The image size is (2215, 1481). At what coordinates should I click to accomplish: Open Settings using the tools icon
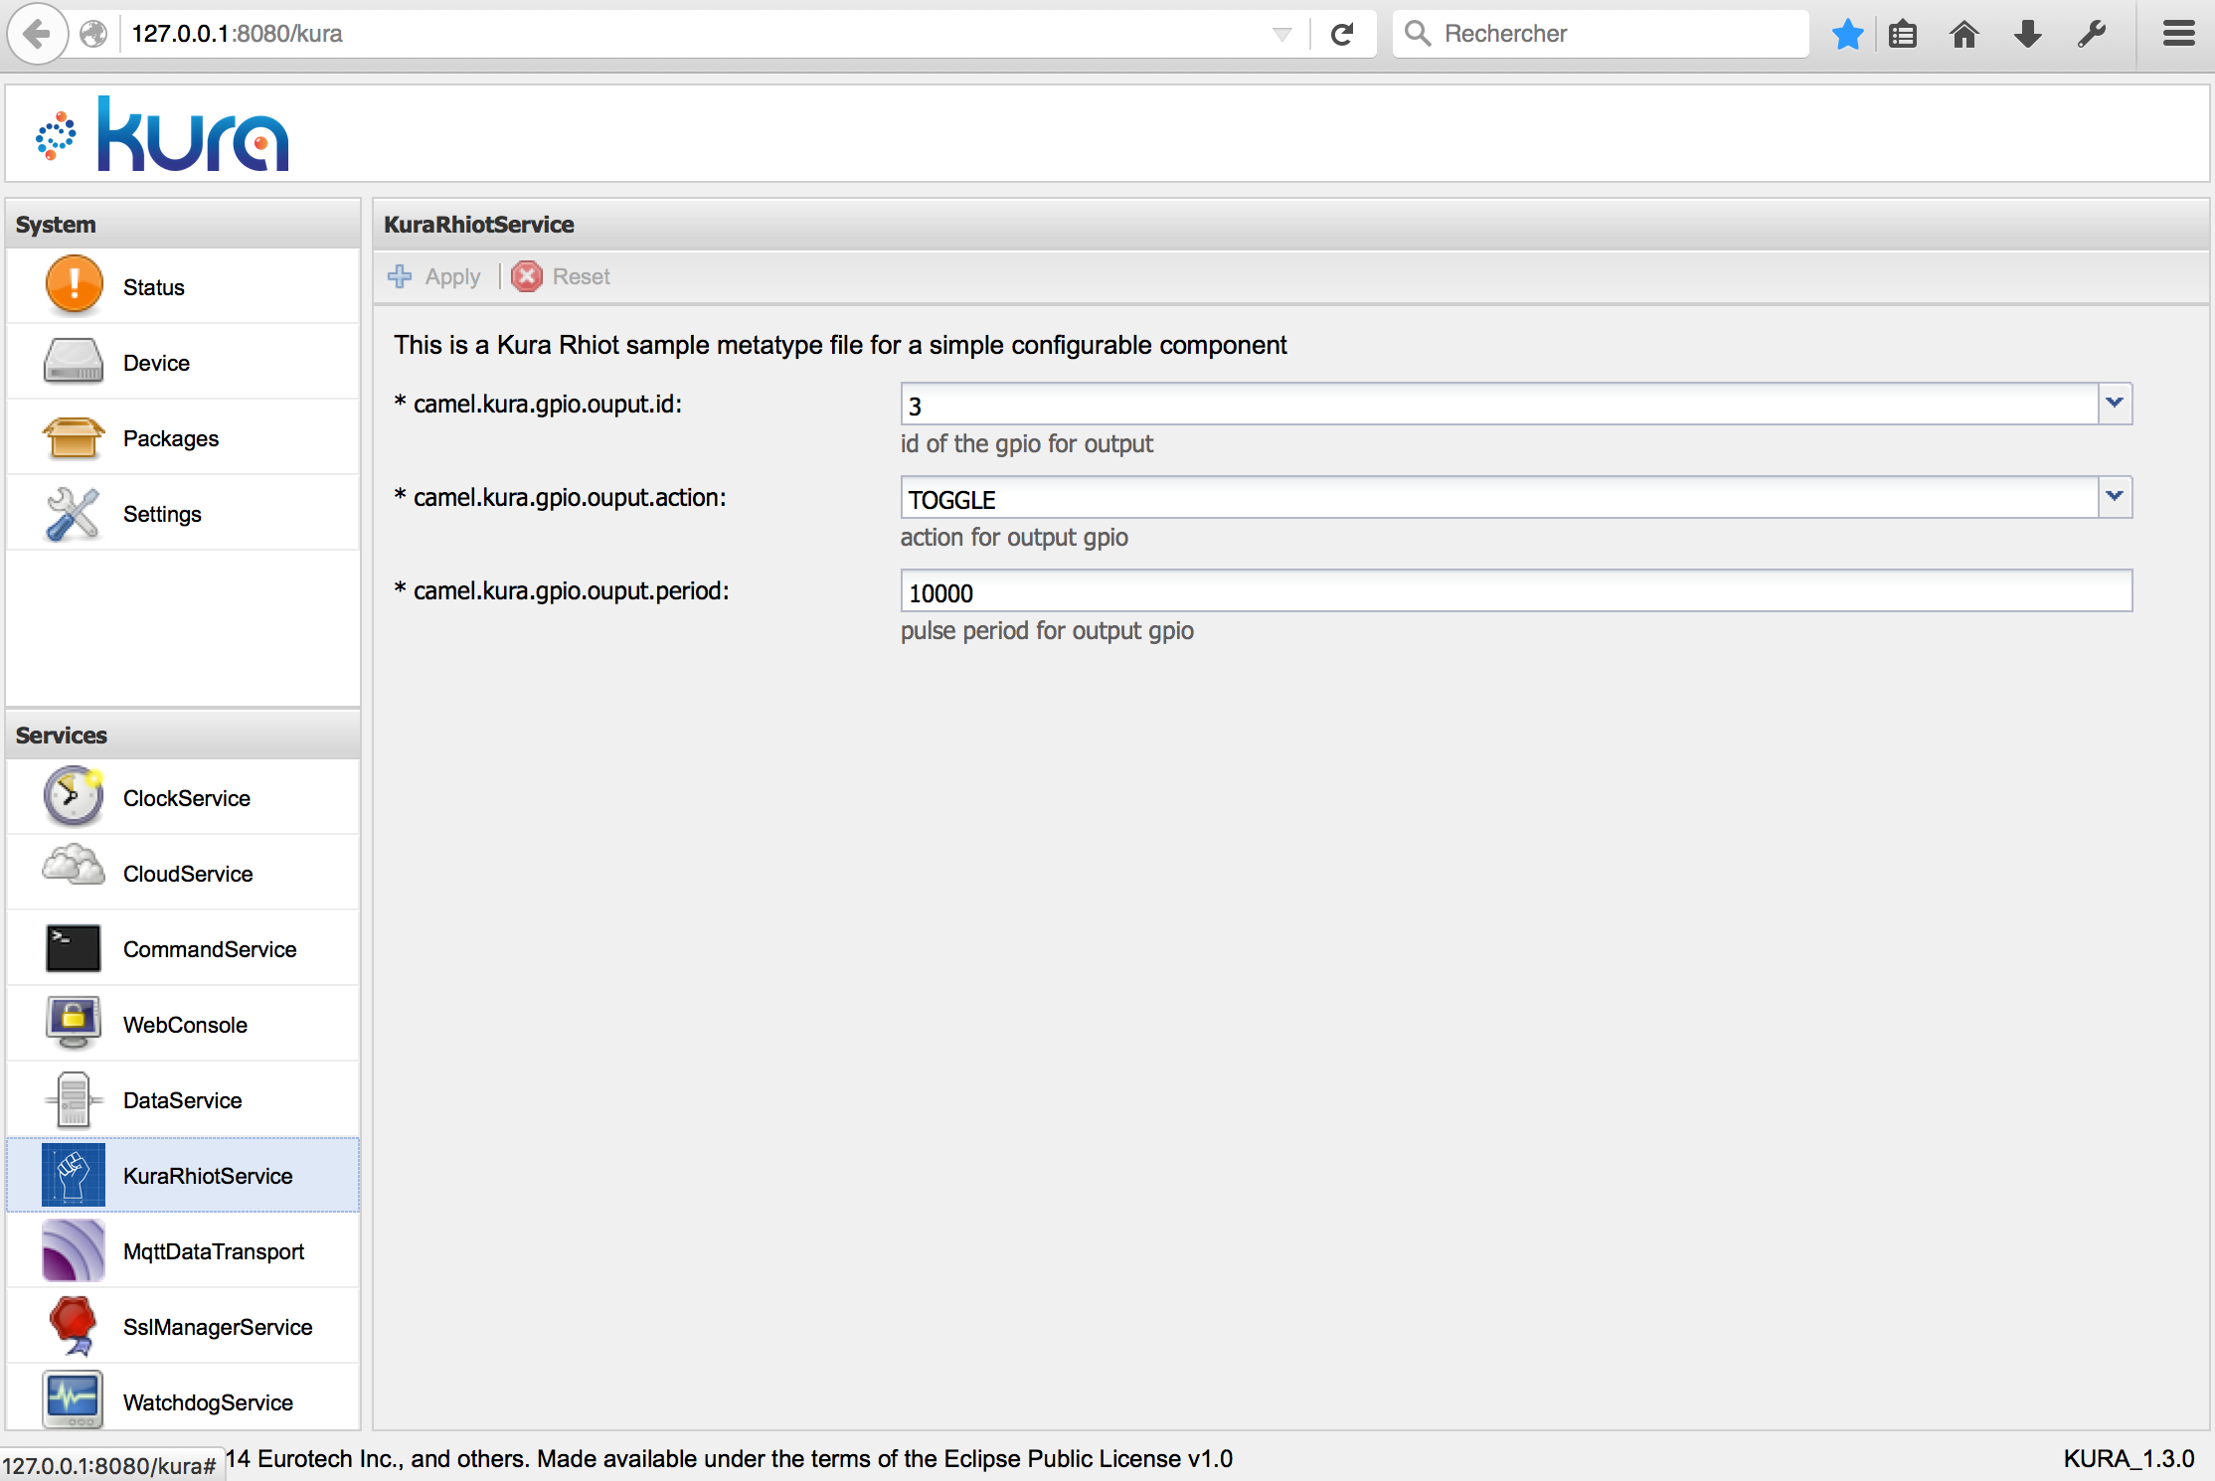[74, 513]
